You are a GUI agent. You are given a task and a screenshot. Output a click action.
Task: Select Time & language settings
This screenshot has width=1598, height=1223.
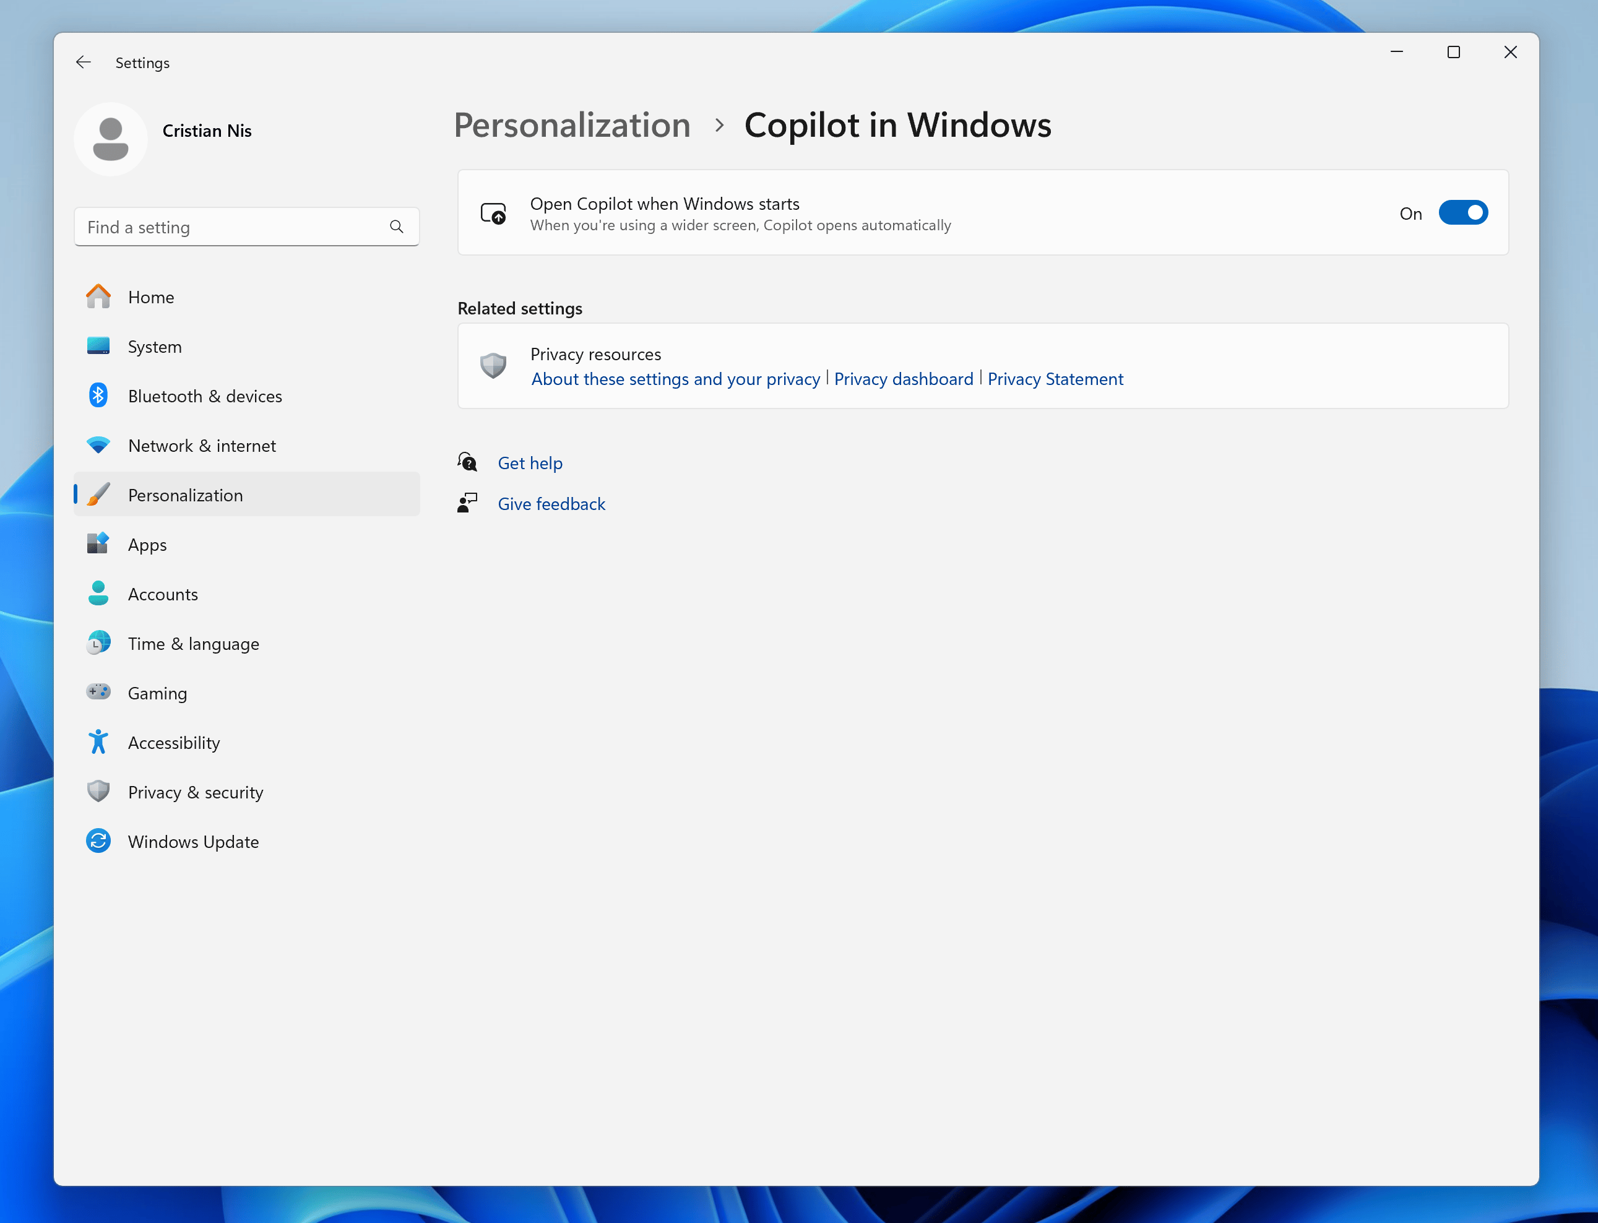pos(192,644)
